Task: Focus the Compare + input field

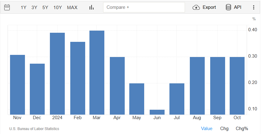Action: pyautogui.click(x=144, y=7)
